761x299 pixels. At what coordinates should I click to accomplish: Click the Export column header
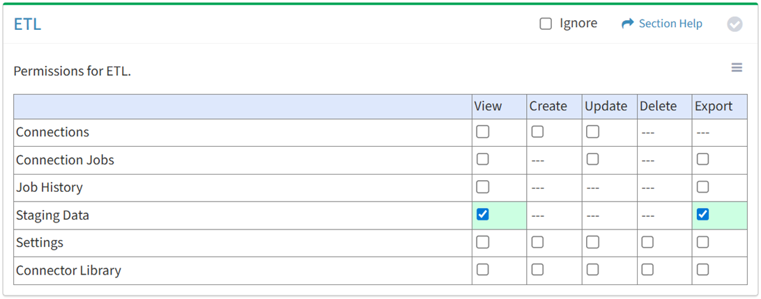tap(714, 106)
